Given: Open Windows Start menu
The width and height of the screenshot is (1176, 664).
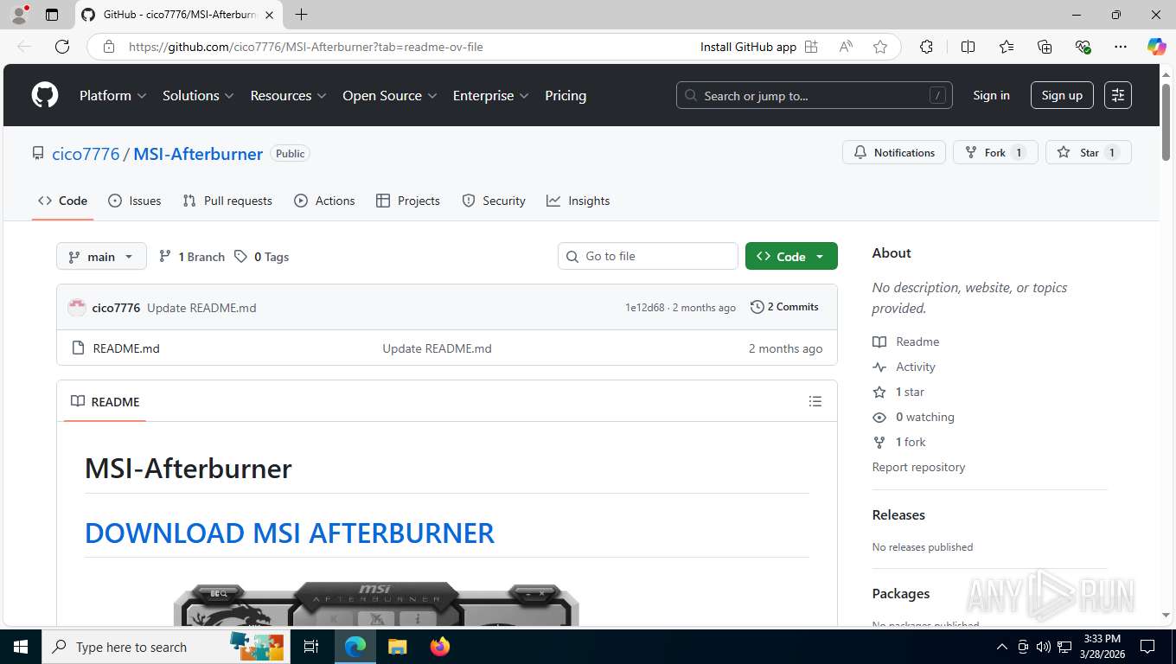Looking at the screenshot, I should [x=20, y=647].
